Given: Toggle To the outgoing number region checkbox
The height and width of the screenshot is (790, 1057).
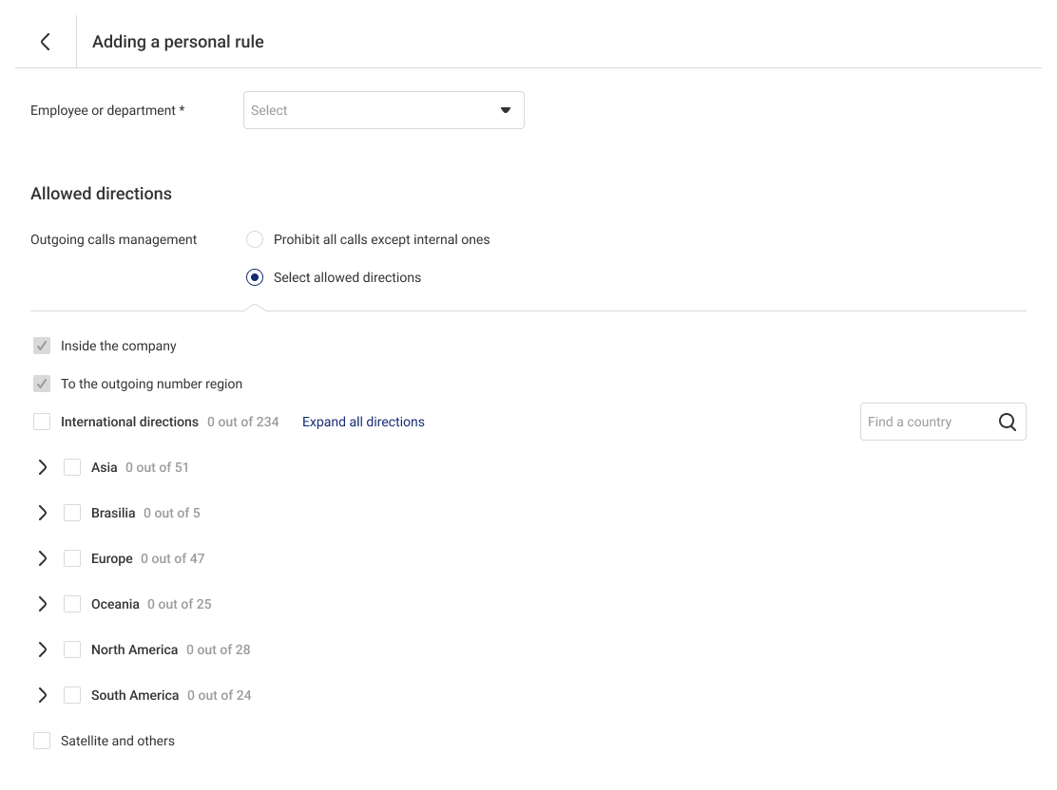Looking at the screenshot, I should [x=42, y=384].
